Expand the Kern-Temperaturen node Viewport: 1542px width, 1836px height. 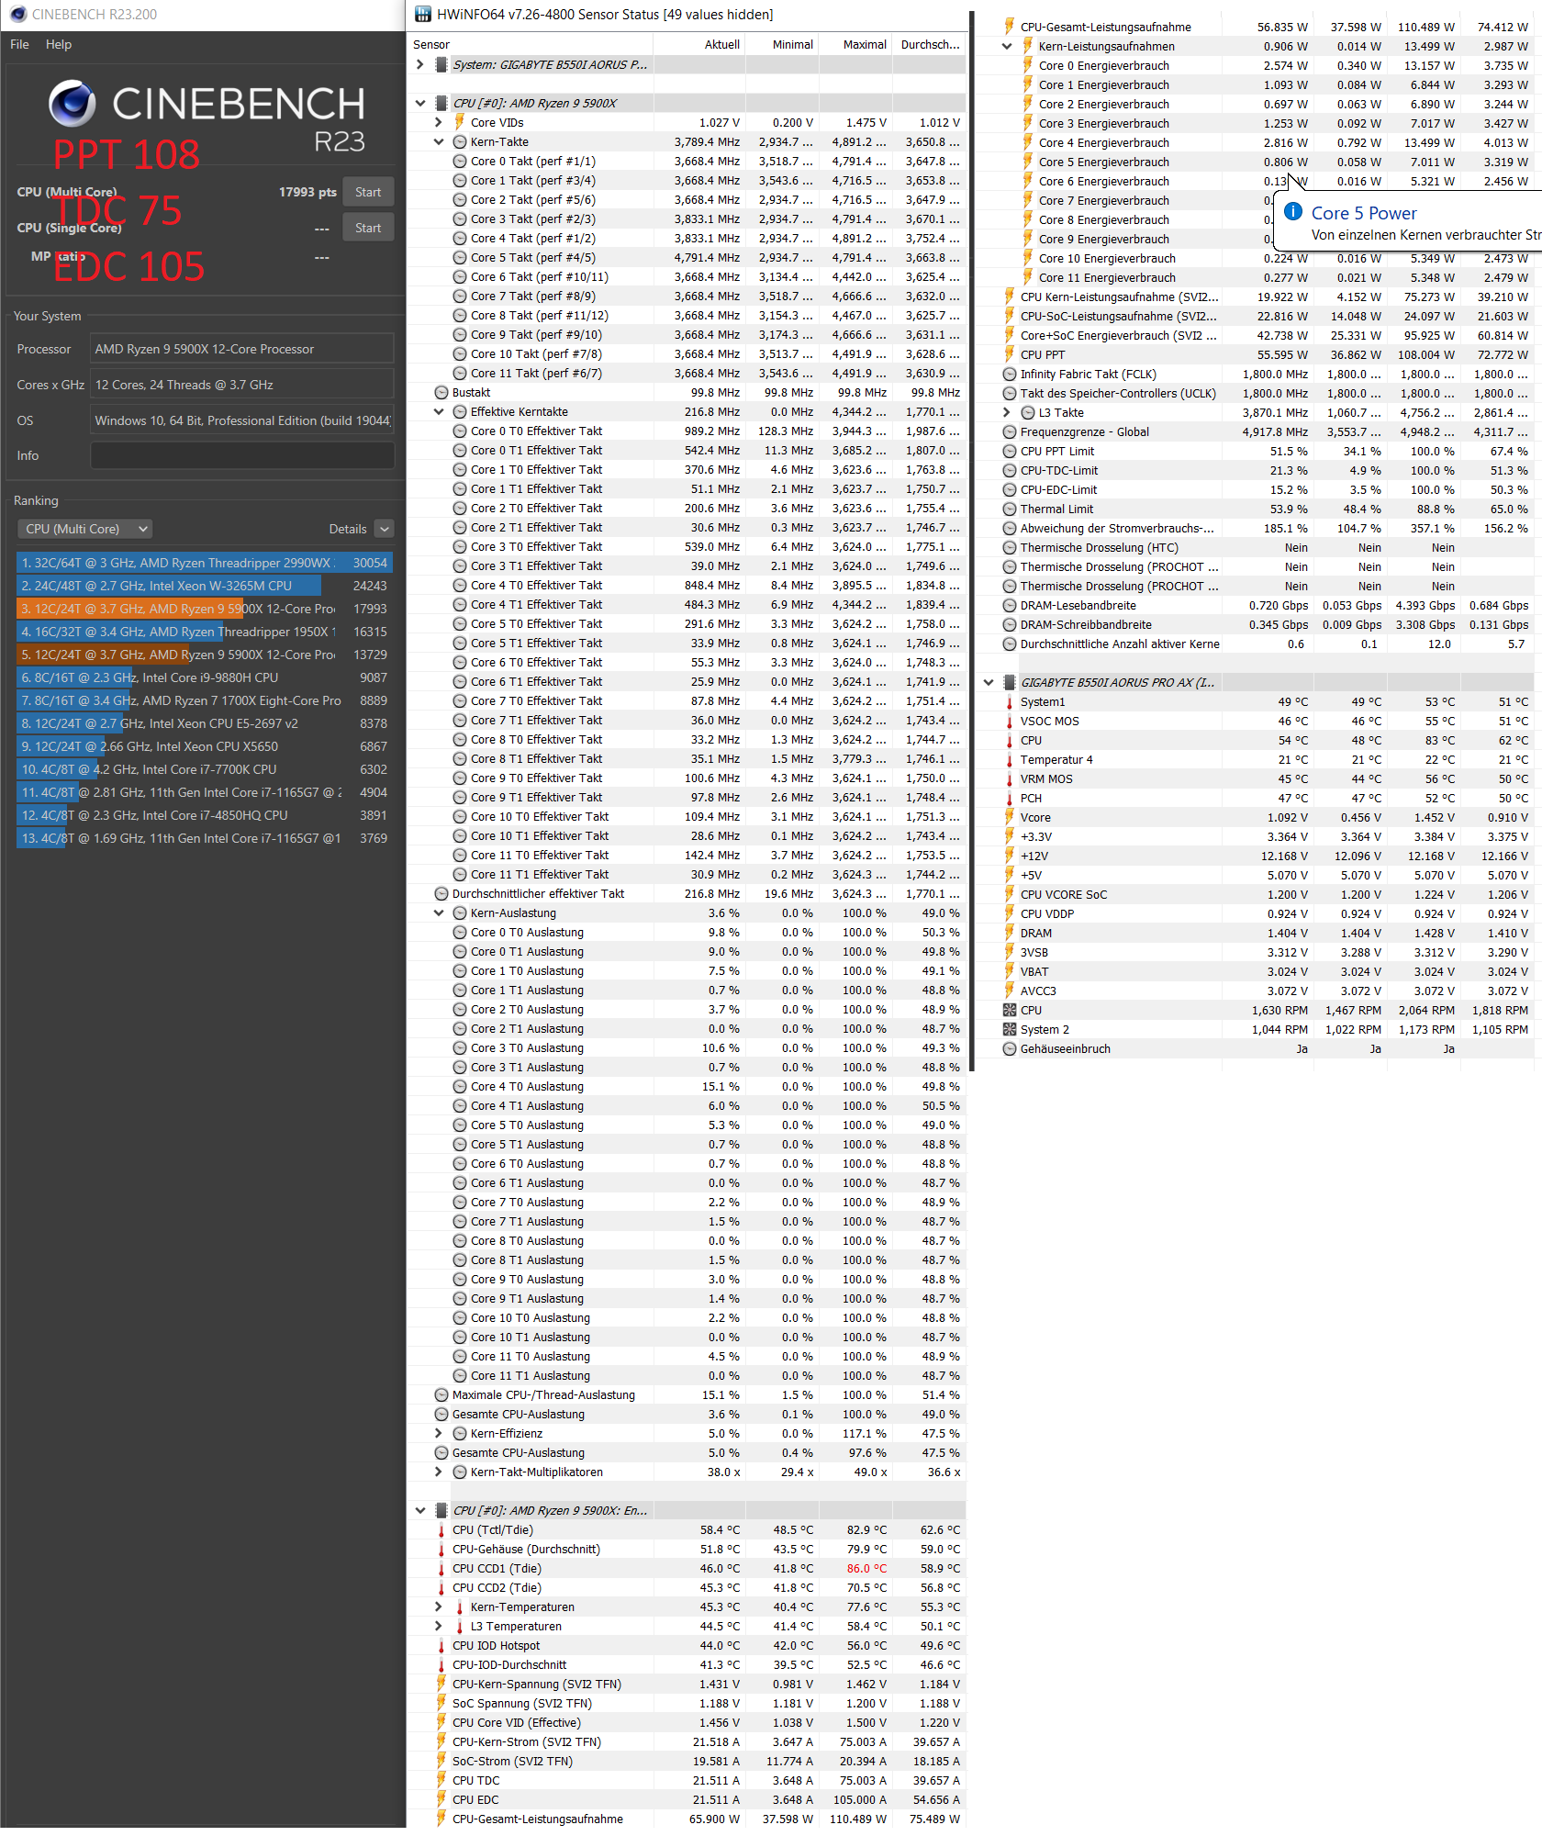439,1606
